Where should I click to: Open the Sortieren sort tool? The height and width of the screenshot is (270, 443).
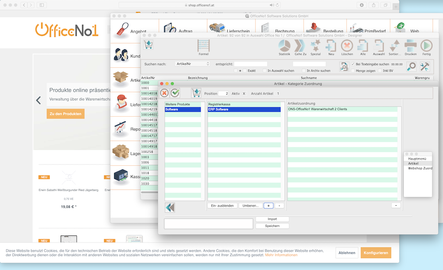395,46
